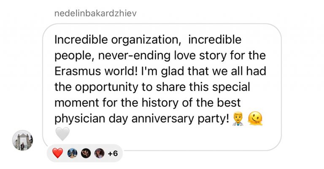Click the first reactor avatar with city skyline

pos(72,153)
